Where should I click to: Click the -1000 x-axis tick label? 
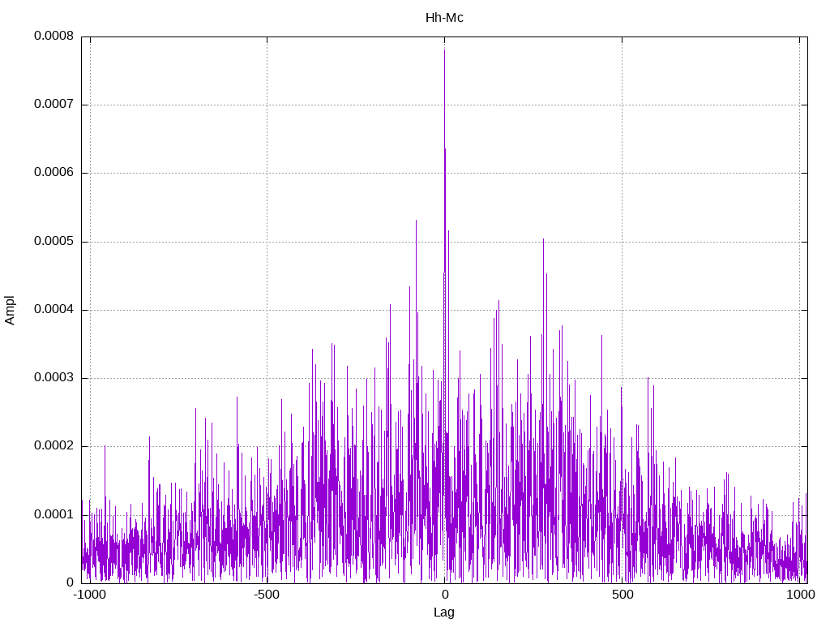(x=89, y=595)
